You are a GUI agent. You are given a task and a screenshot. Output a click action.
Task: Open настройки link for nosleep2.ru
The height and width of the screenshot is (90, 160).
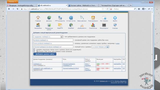pos(117,64)
